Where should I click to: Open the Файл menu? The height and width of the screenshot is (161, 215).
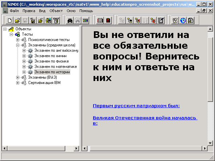click(14, 11)
